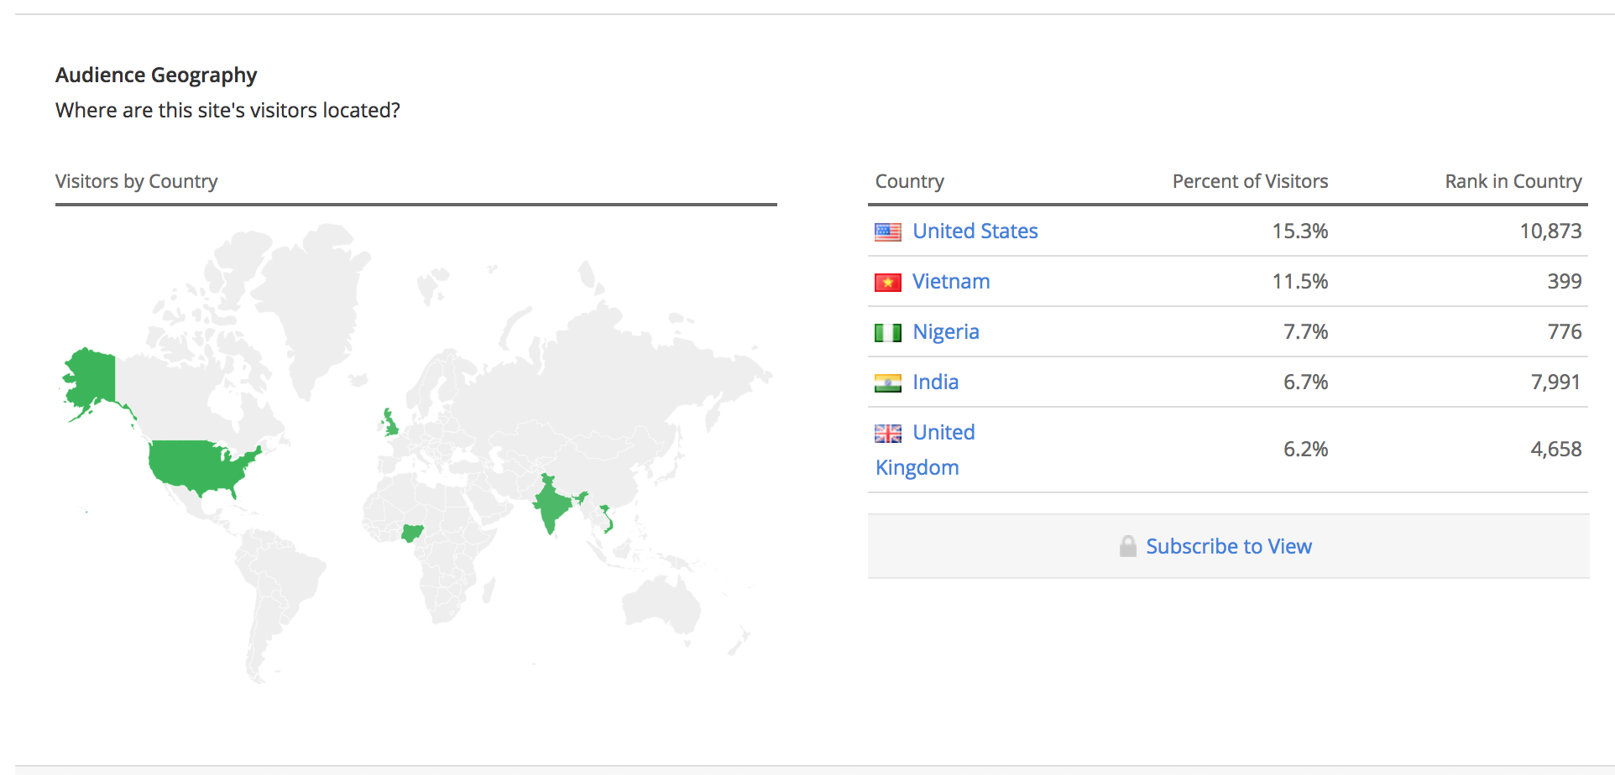Open the Vietnam country link
This screenshot has width=1615, height=775.
[951, 282]
